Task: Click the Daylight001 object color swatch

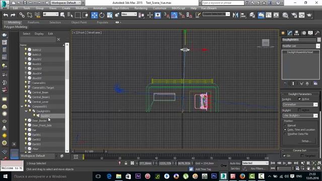Action: pos(319,40)
